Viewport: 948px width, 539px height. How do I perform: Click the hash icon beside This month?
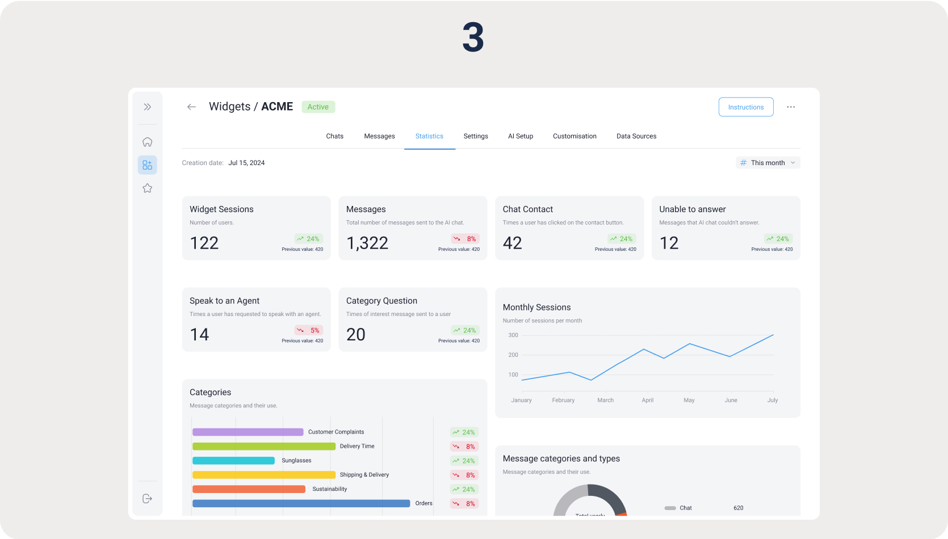click(x=743, y=163)
